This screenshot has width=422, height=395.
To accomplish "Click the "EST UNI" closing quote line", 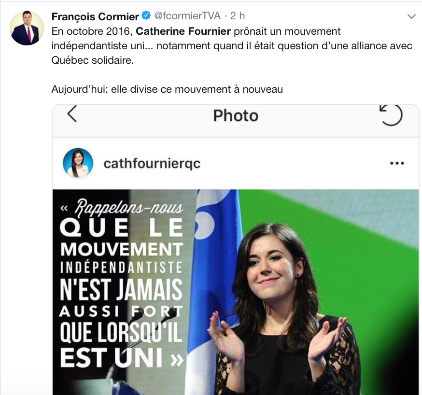I will coord(122,358).
